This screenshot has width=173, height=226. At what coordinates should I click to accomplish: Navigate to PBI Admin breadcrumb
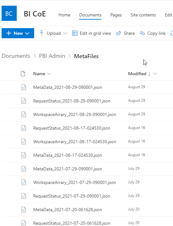[52, 56]
